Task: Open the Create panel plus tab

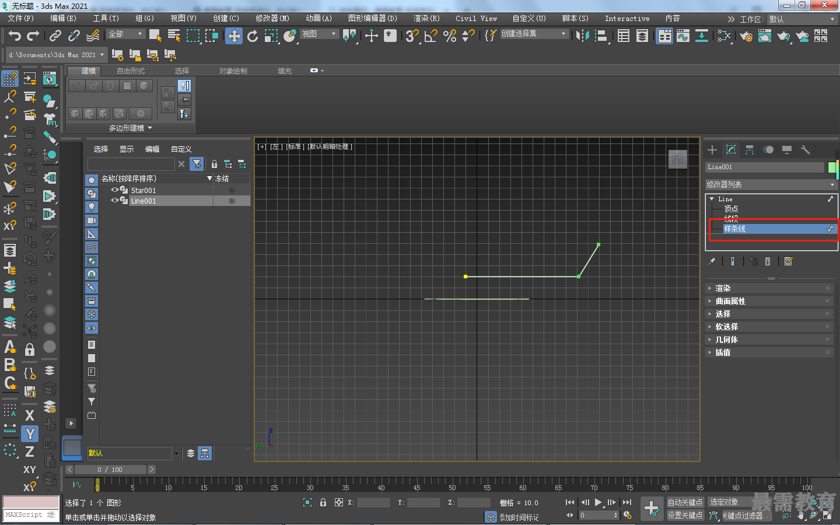Action: tap(712, 150)
